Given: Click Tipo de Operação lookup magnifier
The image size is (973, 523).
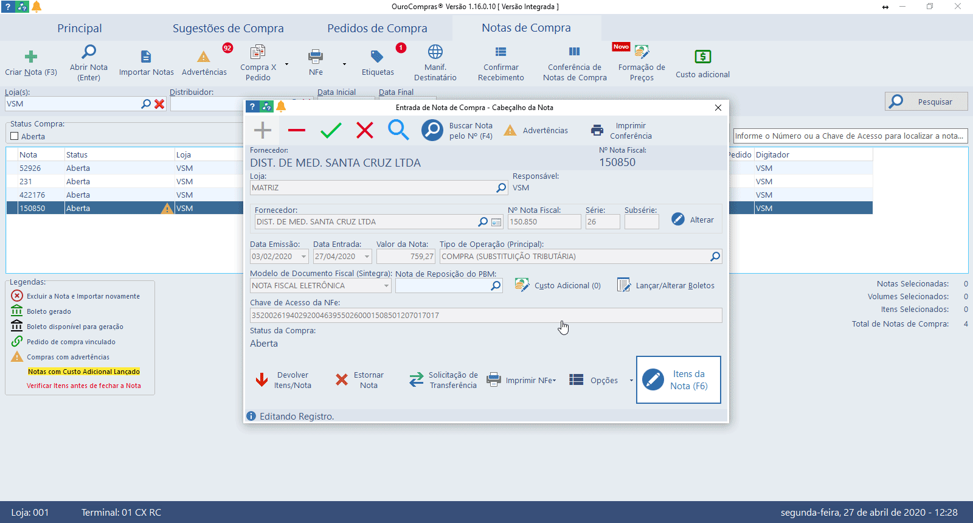Looking at the screenshot, I should click(x=715, y=257).
